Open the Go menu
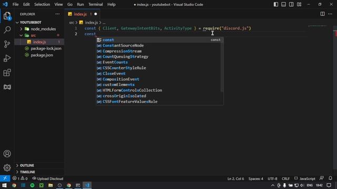 click(70, 4)
